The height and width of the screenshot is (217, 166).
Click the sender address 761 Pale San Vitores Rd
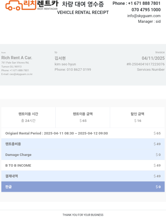[15, 63]
